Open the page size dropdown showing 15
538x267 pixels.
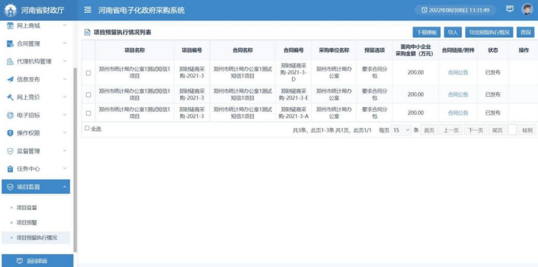pyautogui.click(x=402, y=130)
